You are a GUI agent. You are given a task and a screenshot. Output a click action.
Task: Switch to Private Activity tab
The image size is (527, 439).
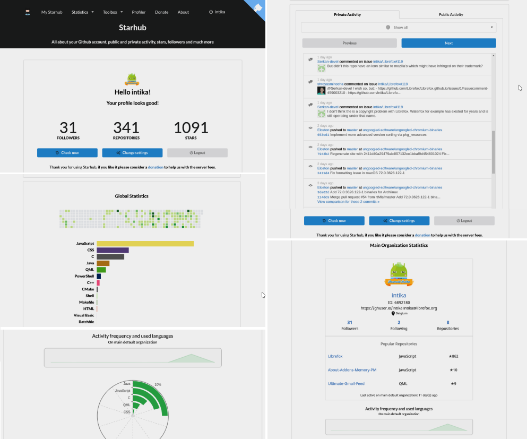click(347, 14)
